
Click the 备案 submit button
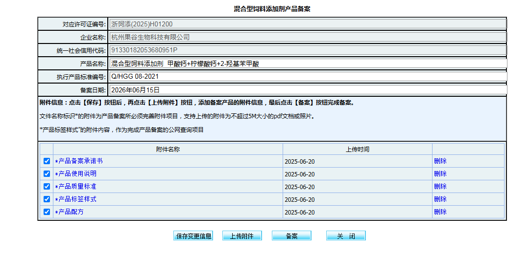point(291,236)
